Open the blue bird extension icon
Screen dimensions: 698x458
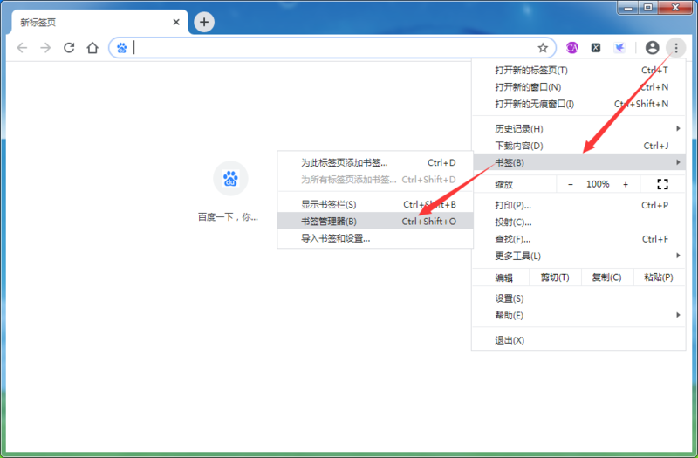(x=619, y=48)
